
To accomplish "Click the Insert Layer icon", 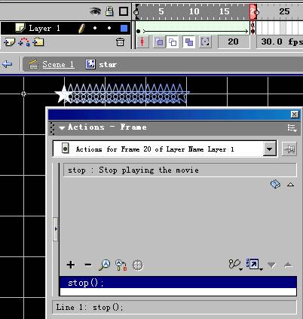I will pyautogui.click(x=9, y=42).
